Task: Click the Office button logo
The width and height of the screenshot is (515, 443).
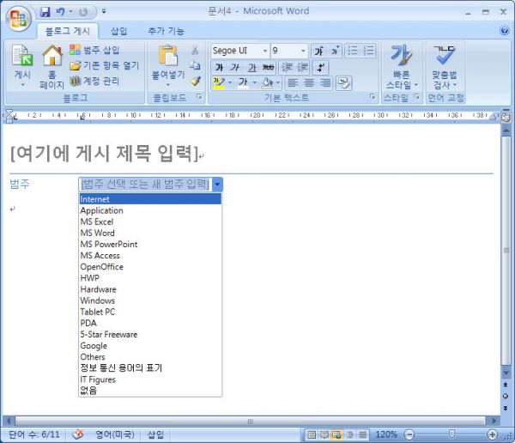Action: (x=18, y=18)
